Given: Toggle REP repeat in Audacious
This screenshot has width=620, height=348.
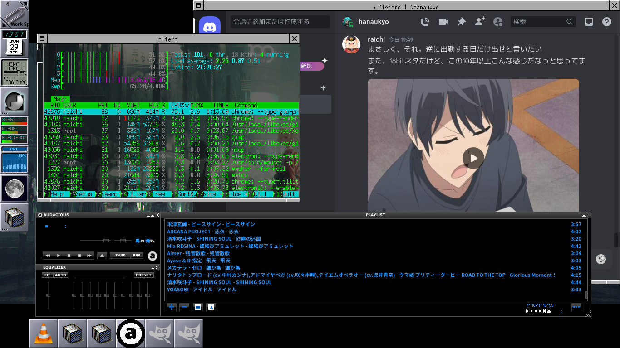Looking at the screenshot, I should [x=137, y=256].
